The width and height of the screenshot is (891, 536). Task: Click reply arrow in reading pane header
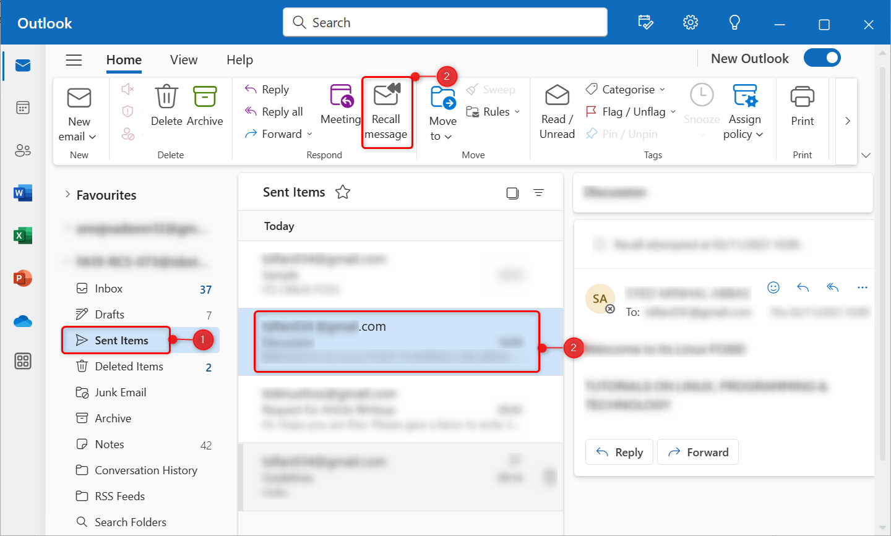pos(803,287)
